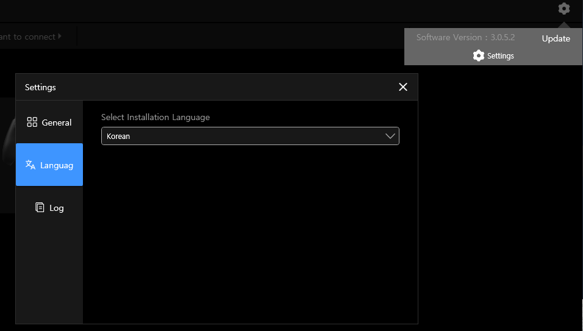583x331 pixels.
Task: Click the 'Software Version : 3.0.5.2' text
Action: (465, 37)
